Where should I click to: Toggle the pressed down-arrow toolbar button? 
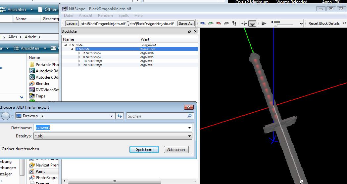coord(252,23)
